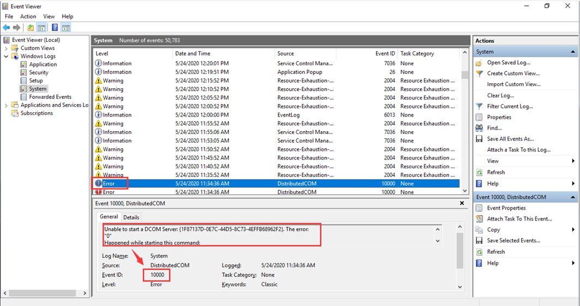Expand the Custom Views tree node

tap(6, 48)
